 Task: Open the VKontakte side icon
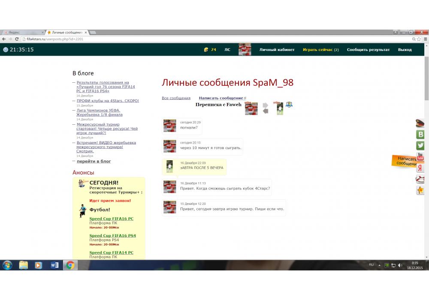[x=420, y=134]
